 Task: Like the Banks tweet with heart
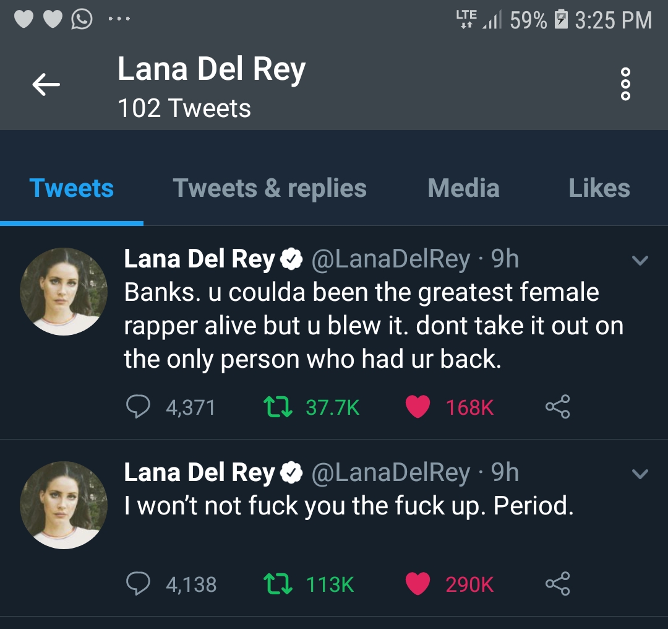(x=418, y=407)
